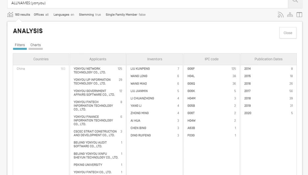Image resolution: width=308 pixels, height=175 pixels.
Task: Filter by IPC code A63B
Action: [x=212, y=128]
